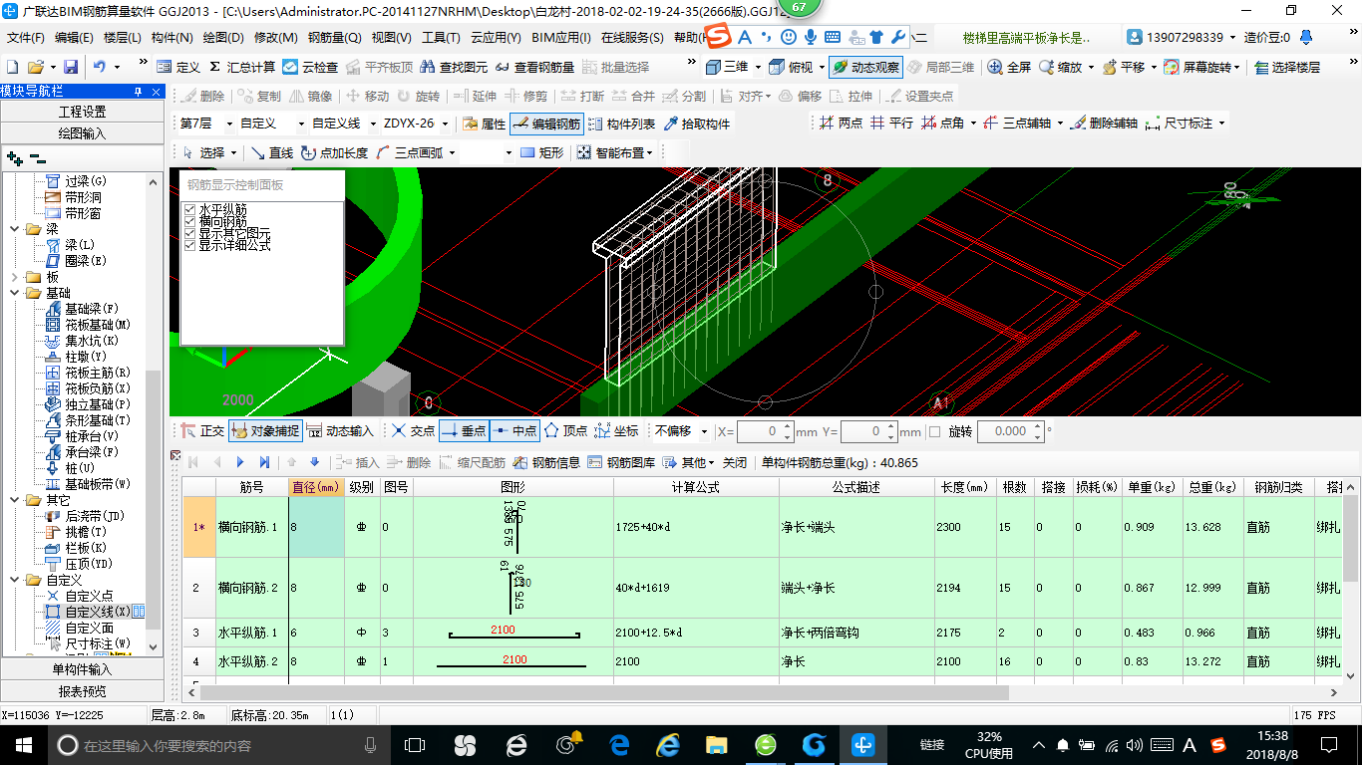Toggle 显示其它图元 checkbox
The height and width of the screenshot is (765, 1362).
tap(189, 233)
